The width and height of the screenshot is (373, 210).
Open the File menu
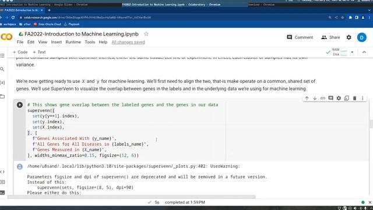click(x=20, y=42)
